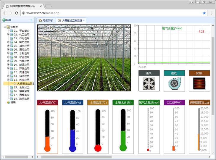Click the icon of 17、远程监控

[x=12, y=95]
